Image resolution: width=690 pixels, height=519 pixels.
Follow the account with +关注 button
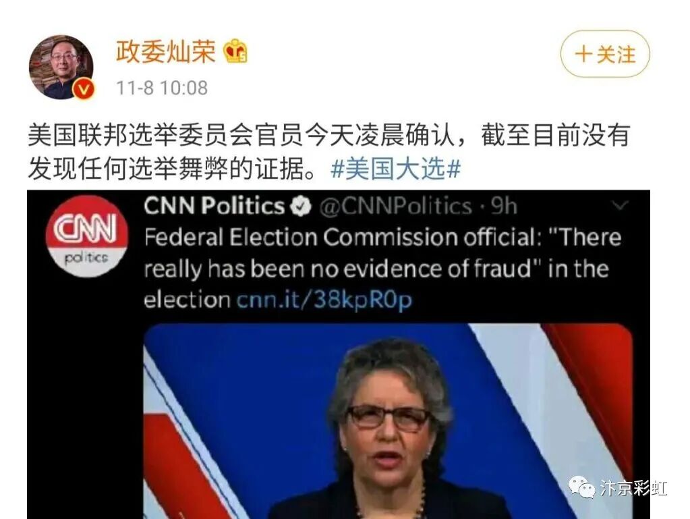pyautogui.click(x=605, y=54)
